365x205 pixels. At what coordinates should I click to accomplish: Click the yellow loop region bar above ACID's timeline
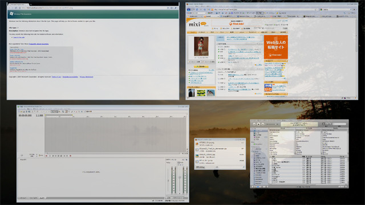[x=59, y=115]
